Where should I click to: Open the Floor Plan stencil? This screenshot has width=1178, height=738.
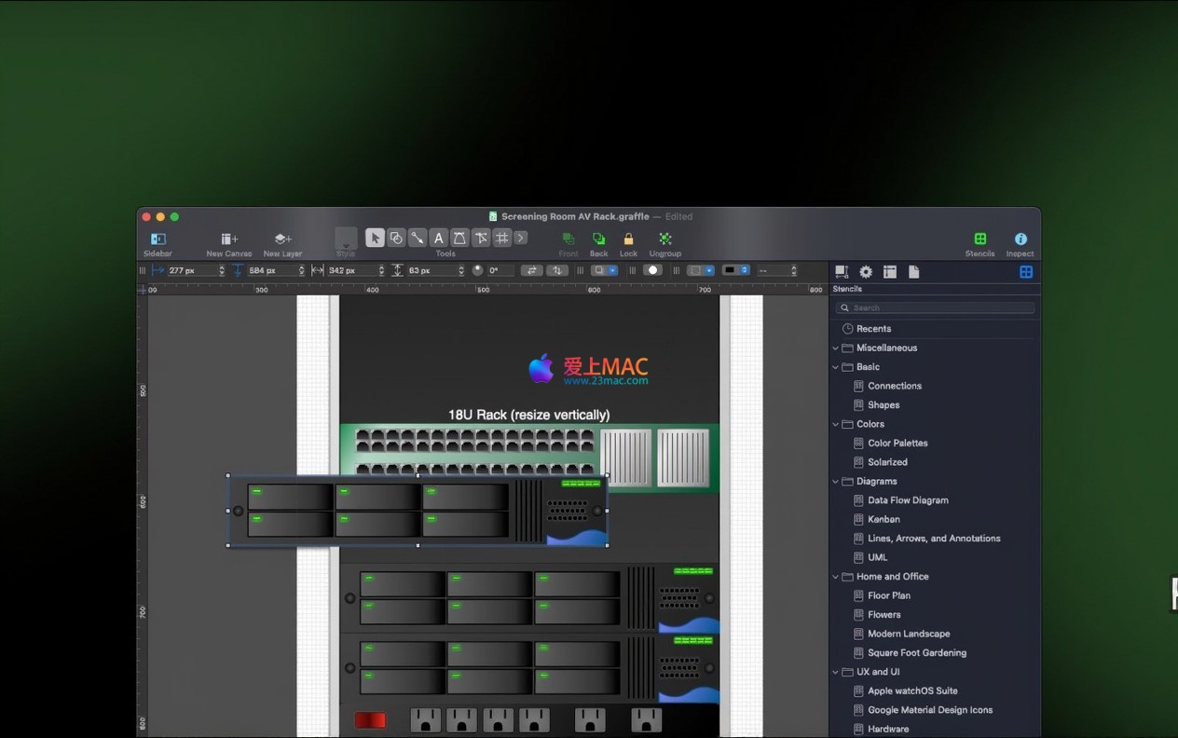point(889,595)
